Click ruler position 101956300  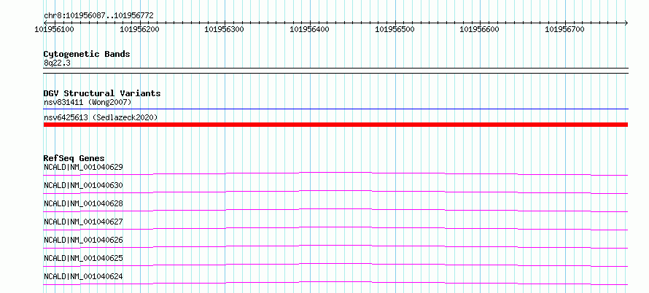click(225, 29)
